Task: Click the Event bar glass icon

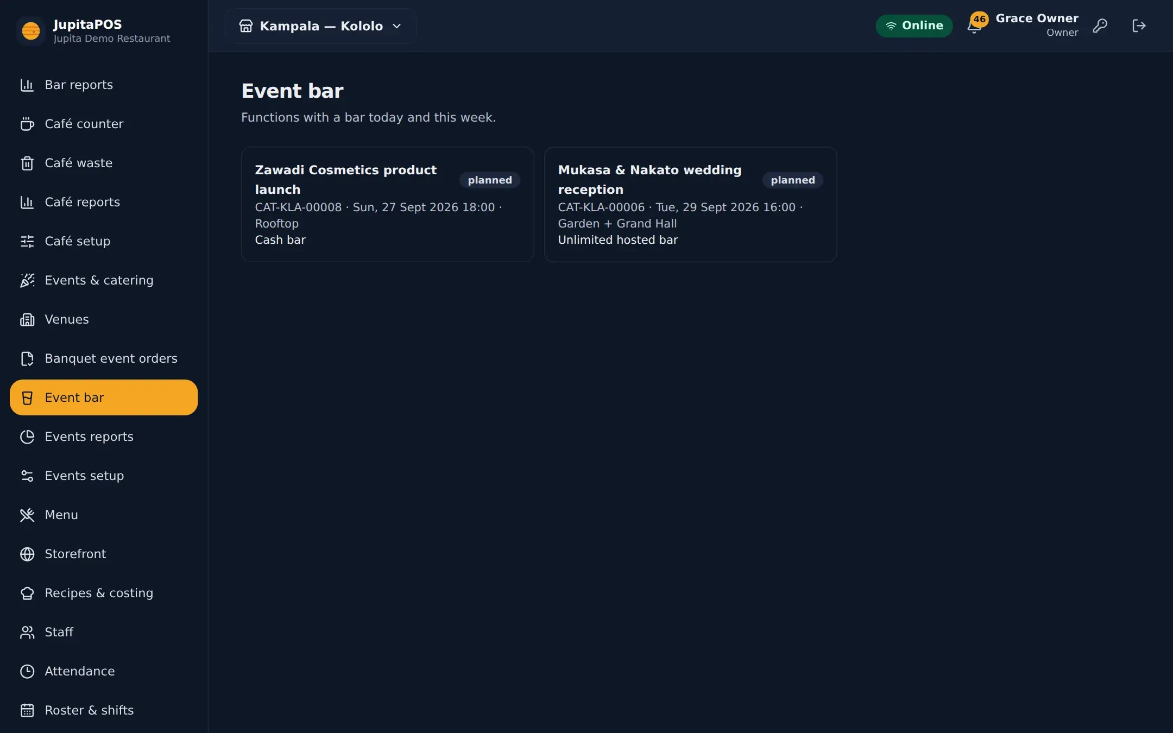Action: (27, 398)
